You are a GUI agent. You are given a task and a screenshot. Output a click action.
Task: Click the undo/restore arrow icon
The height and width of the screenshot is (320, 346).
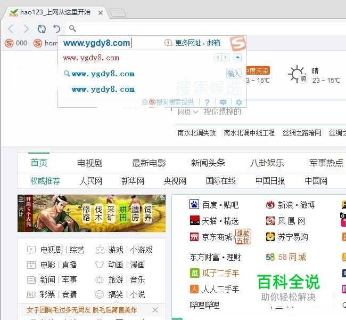(x=56, y=29)
